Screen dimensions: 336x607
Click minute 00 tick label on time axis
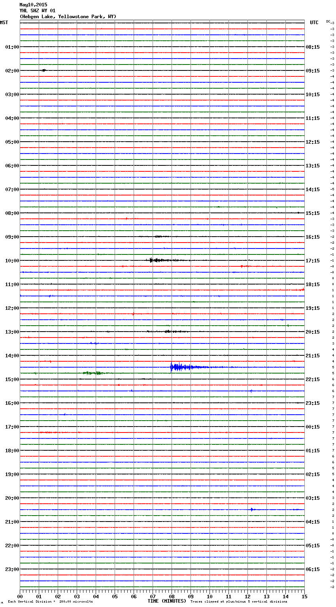click(20, 596)
